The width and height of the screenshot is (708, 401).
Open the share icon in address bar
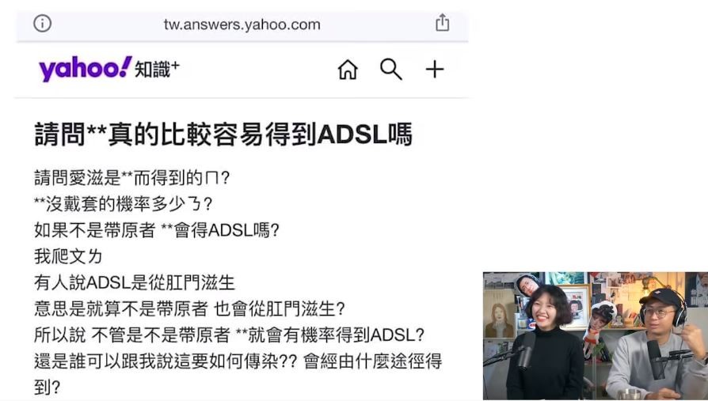(x=443, y=23)
